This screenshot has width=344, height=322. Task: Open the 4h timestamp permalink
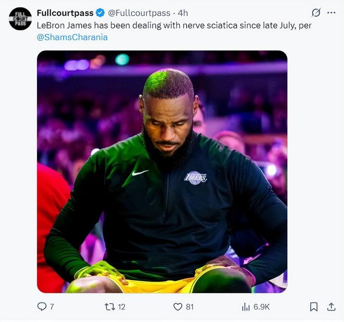[x=182, y=13]
